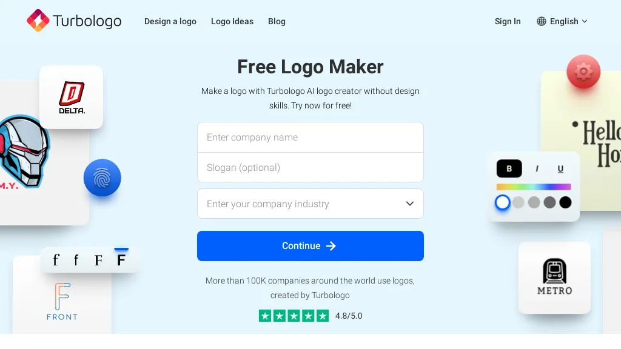Open the company industry dropdown
The image size is (621, 349).
click(x=303, y=204)
